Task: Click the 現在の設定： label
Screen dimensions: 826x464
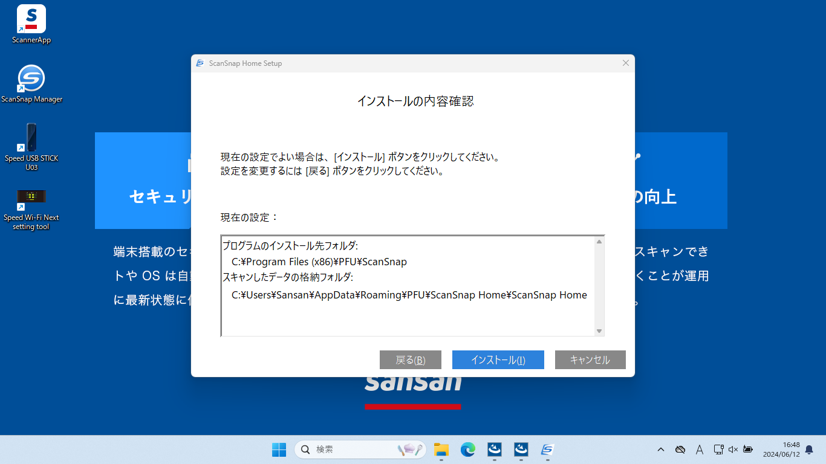Action: tap(250, 217)
